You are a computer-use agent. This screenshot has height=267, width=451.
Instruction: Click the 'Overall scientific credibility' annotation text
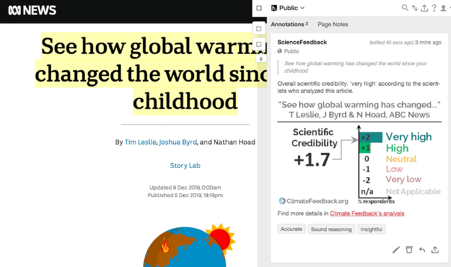click(359, 87)
